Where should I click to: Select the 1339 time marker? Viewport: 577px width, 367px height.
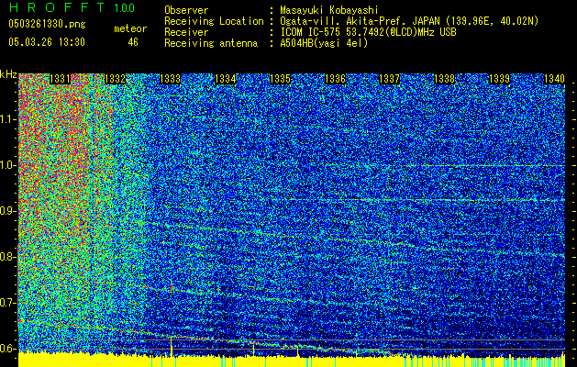(499, 79)
